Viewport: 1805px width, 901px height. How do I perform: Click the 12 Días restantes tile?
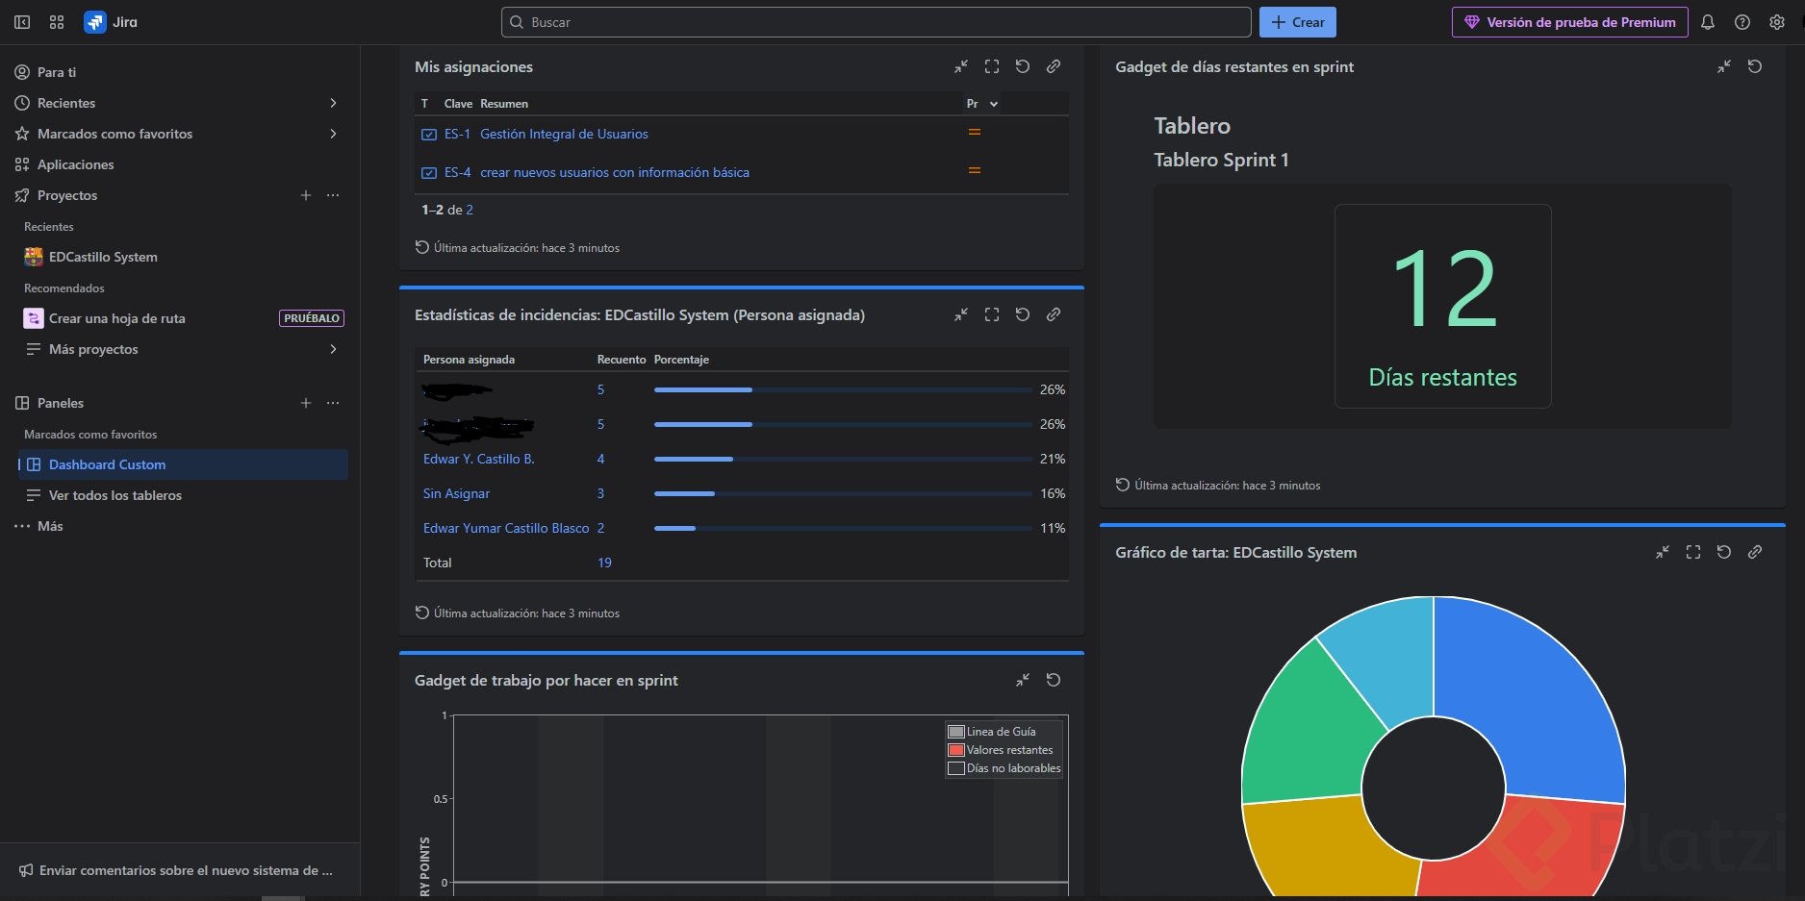(x=1442, y=306)
